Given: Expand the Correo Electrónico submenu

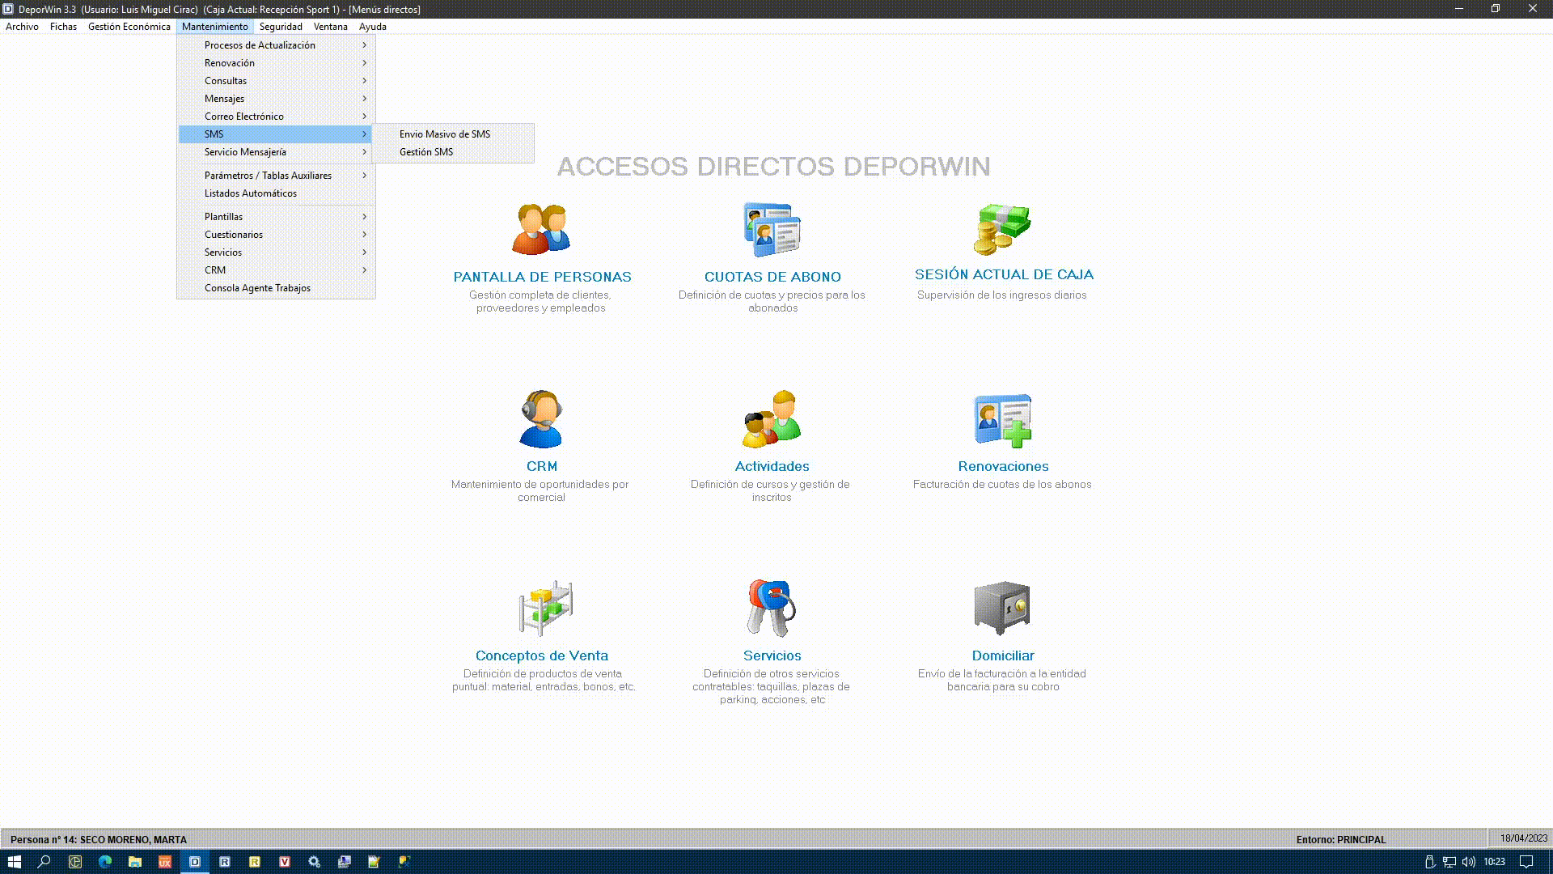Looking at the screenshot, I should (x=276, y=117).
